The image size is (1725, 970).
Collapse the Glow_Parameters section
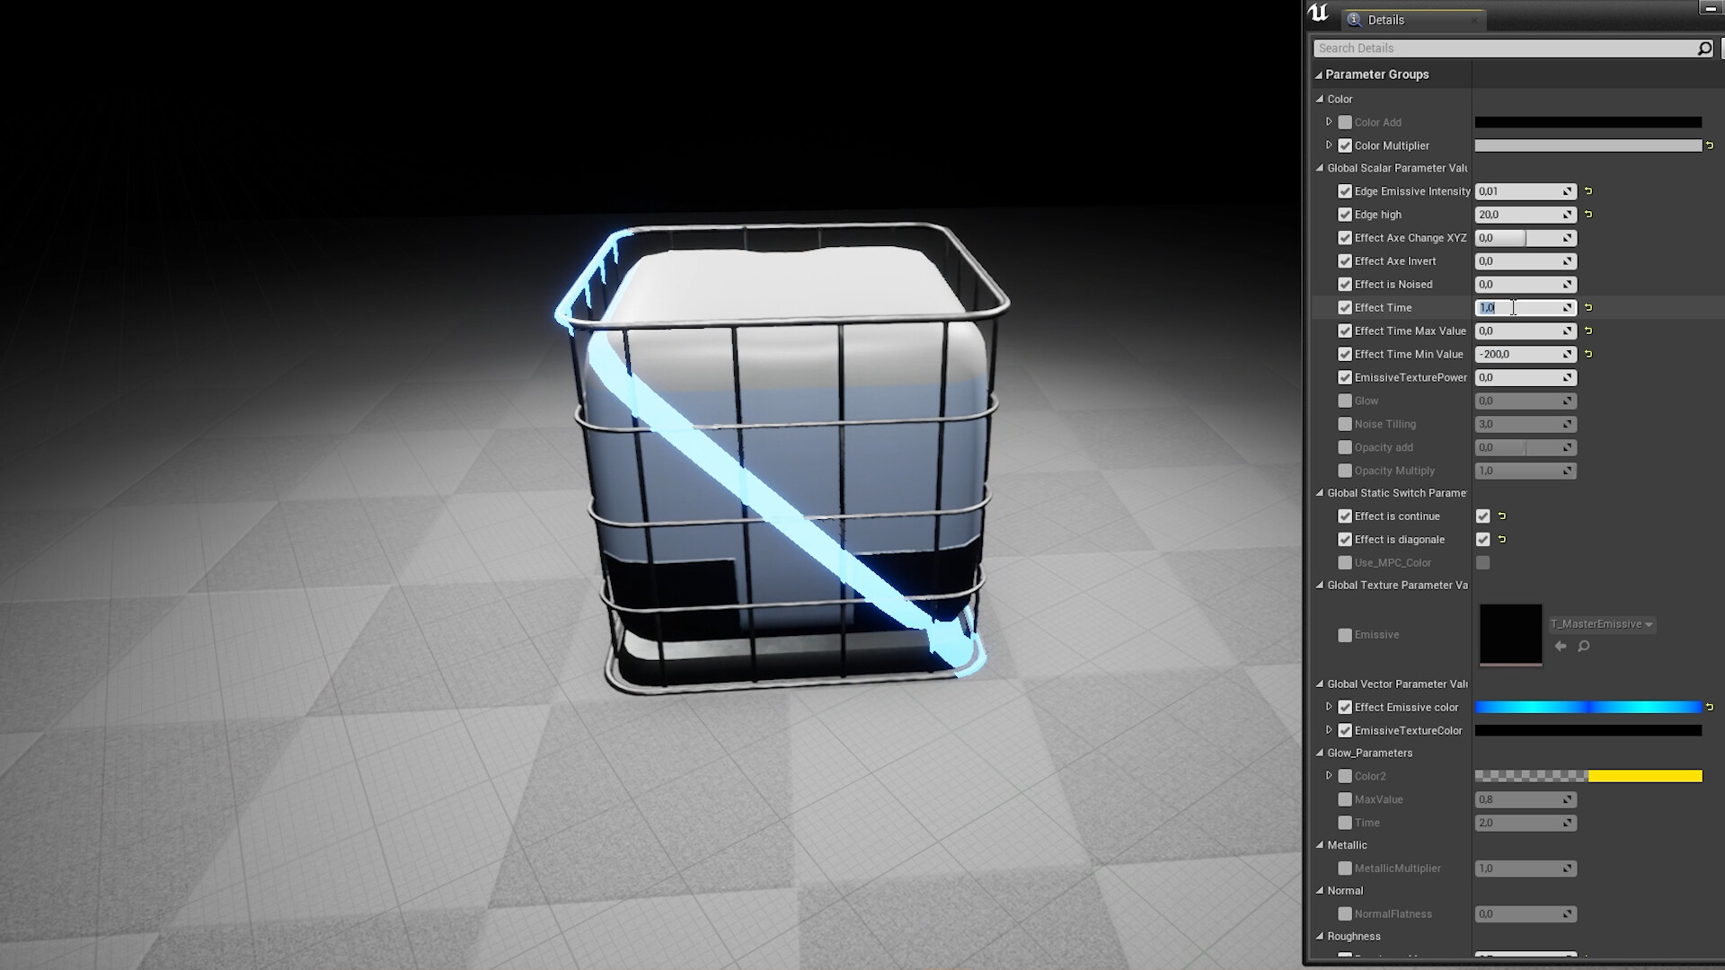pos(1319,753)
